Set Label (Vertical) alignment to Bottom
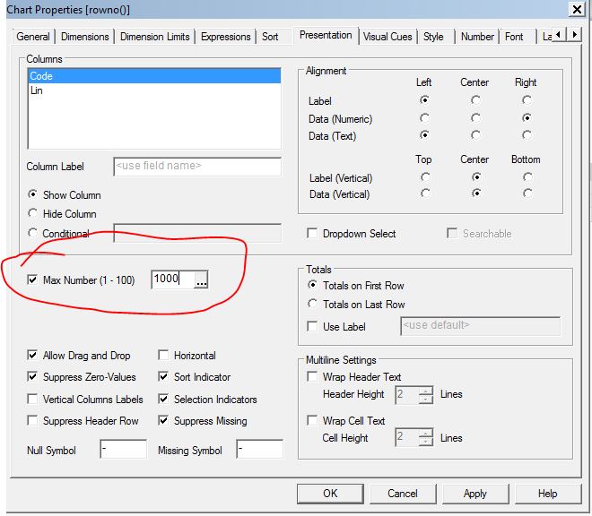Viewport: 592px width, 516px height. [x=527, y=176]
